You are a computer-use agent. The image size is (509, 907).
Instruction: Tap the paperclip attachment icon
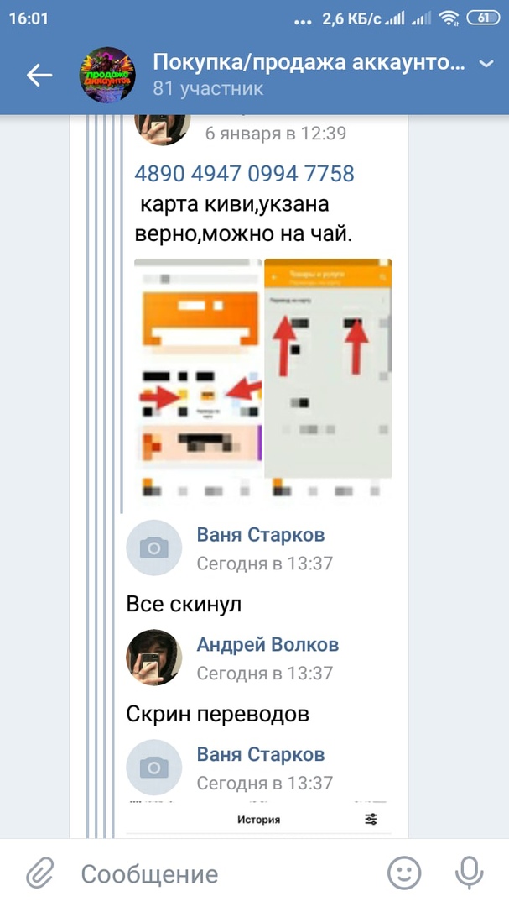pyautogui.click(x=40, y=873)
